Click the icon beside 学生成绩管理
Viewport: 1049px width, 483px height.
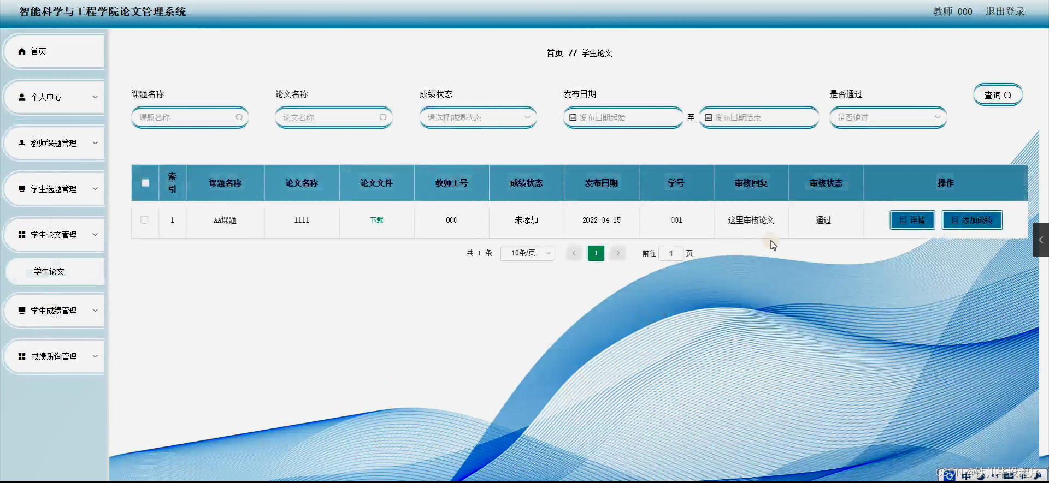(x=22, y=311)
